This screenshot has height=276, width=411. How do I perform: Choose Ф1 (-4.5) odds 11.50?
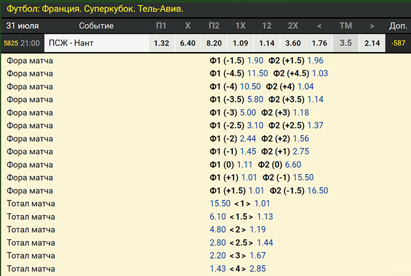pos(258,73)
